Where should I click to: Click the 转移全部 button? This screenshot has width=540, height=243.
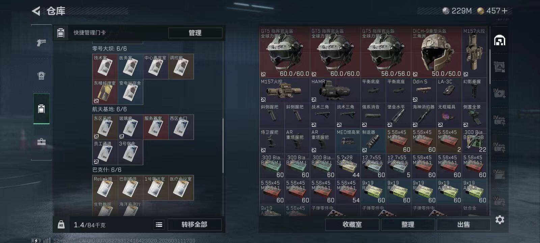pos(194,224)
